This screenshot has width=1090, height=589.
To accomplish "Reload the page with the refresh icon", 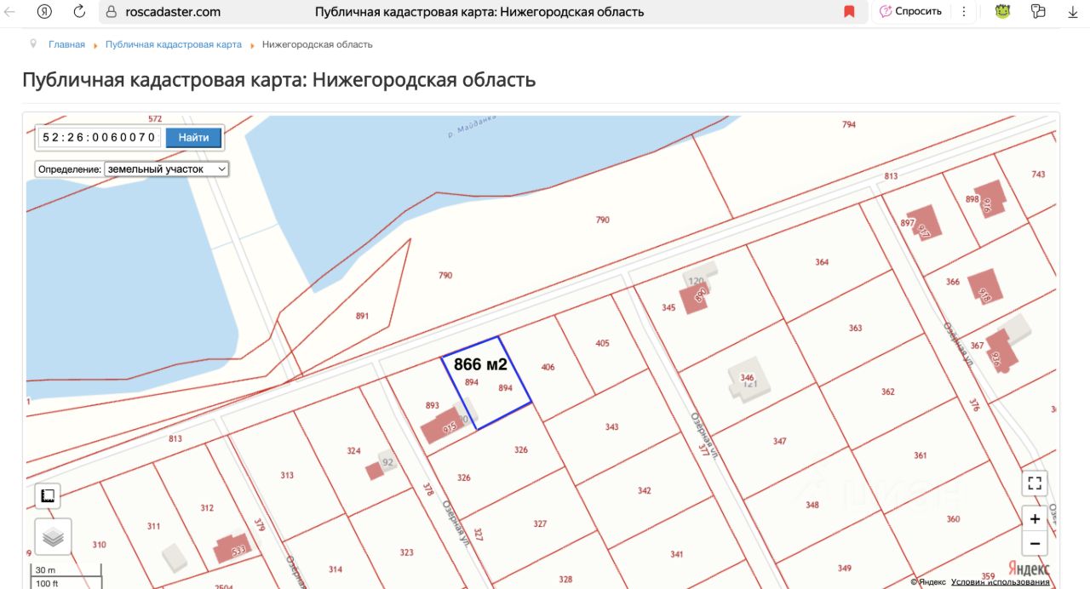I will 79,12.
